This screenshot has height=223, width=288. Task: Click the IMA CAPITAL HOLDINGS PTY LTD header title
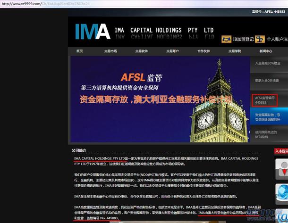(164, 30)
